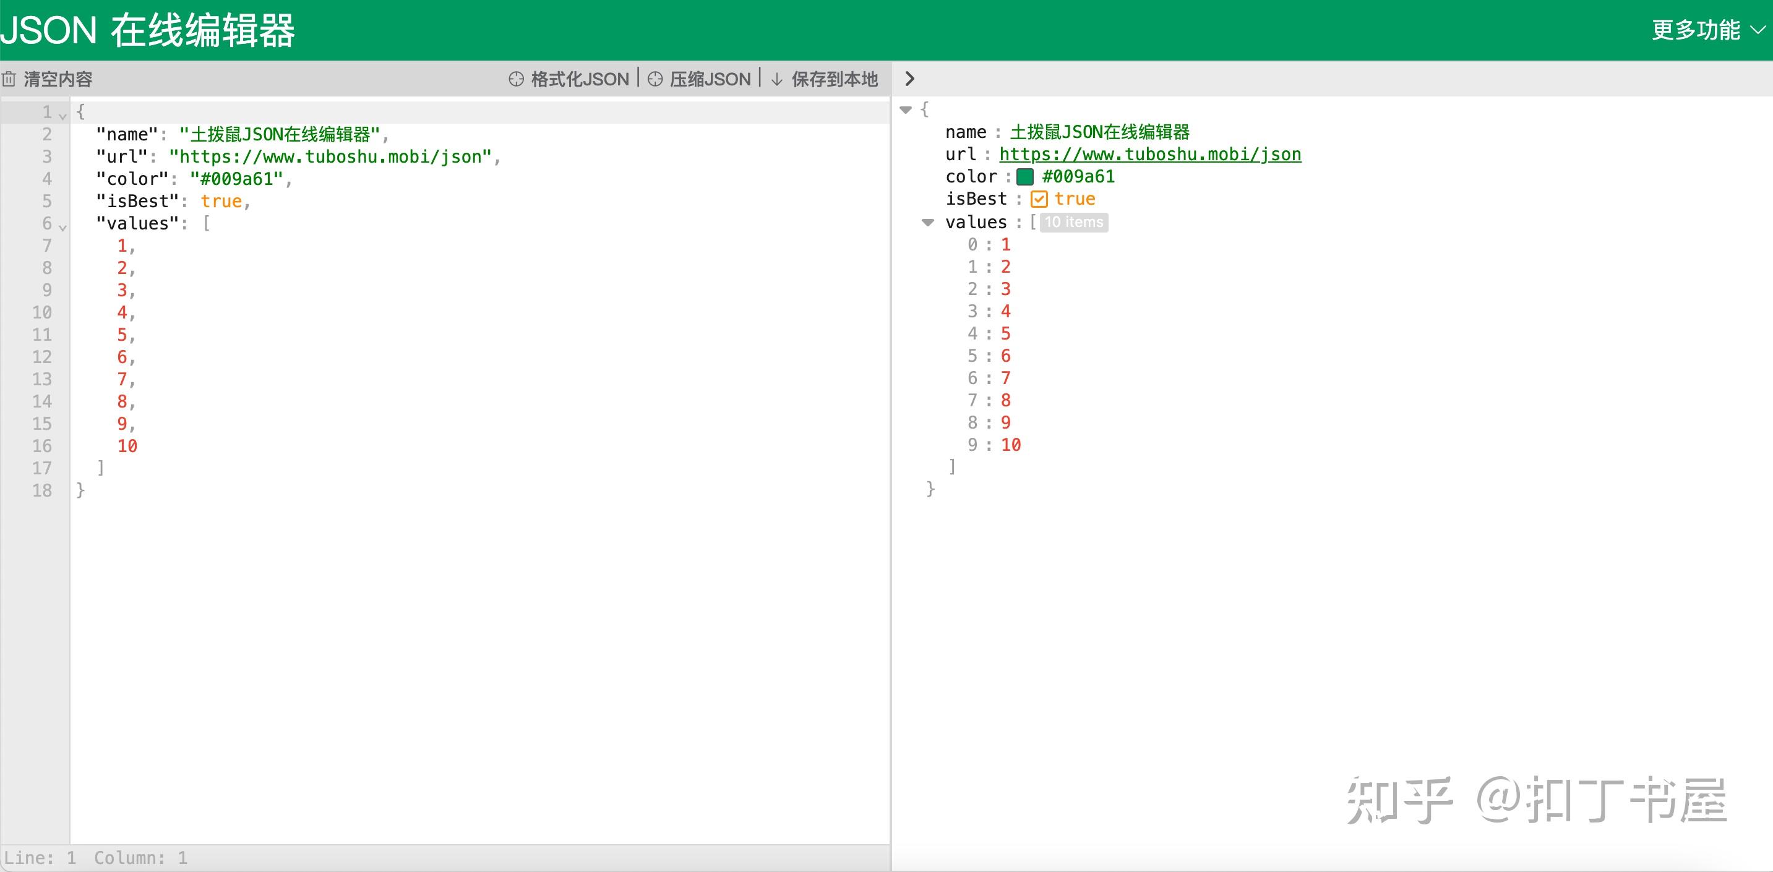1773x872 pixels.
Task: Collapse the values array in the tree view
Action: click(928, 222)
